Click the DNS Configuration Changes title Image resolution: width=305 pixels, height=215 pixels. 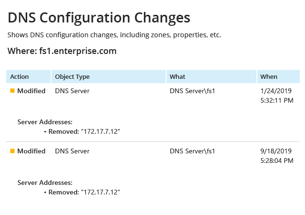tap(99, 18)
